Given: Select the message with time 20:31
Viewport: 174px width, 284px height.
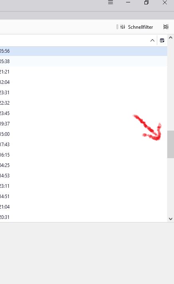Looking at the screenshot, I should 83,217.
